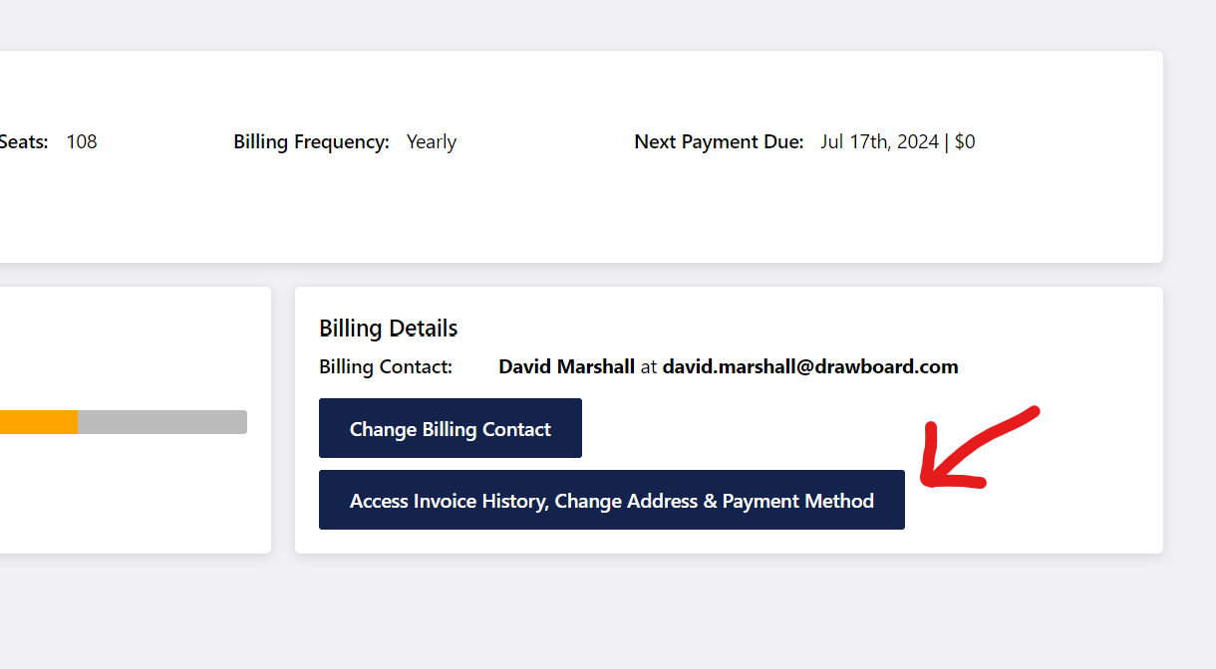Select the Yearly billing frequency value
The height and width of the screenshot is (669, 1216).
click(x=432, y=141)
